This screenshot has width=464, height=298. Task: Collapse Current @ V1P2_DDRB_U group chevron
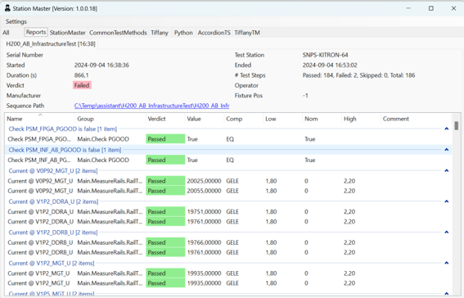(447, 233)
